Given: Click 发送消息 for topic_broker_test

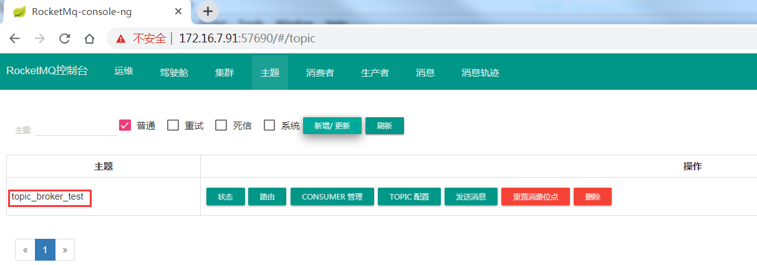Looking at the screenshot, I should tap(471, 196).
